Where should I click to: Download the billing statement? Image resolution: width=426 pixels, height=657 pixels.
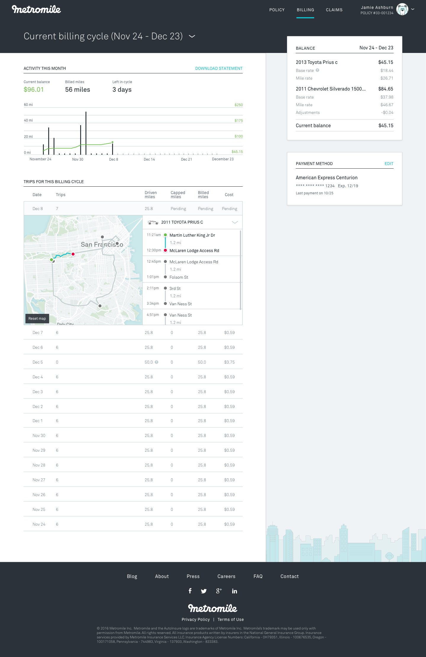[219, 68]
